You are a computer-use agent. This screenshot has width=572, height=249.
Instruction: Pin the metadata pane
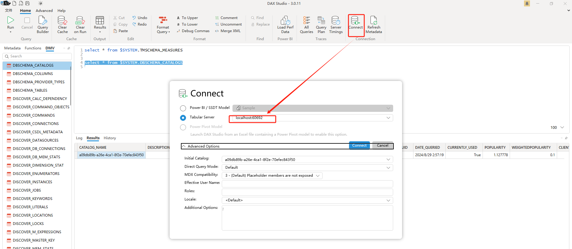(69, 48)
